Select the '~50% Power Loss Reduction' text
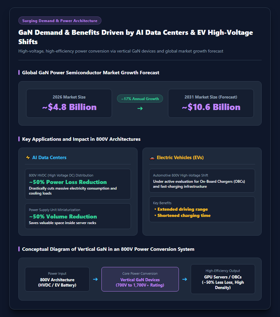 pyautogui.click(x=68, y=182)
